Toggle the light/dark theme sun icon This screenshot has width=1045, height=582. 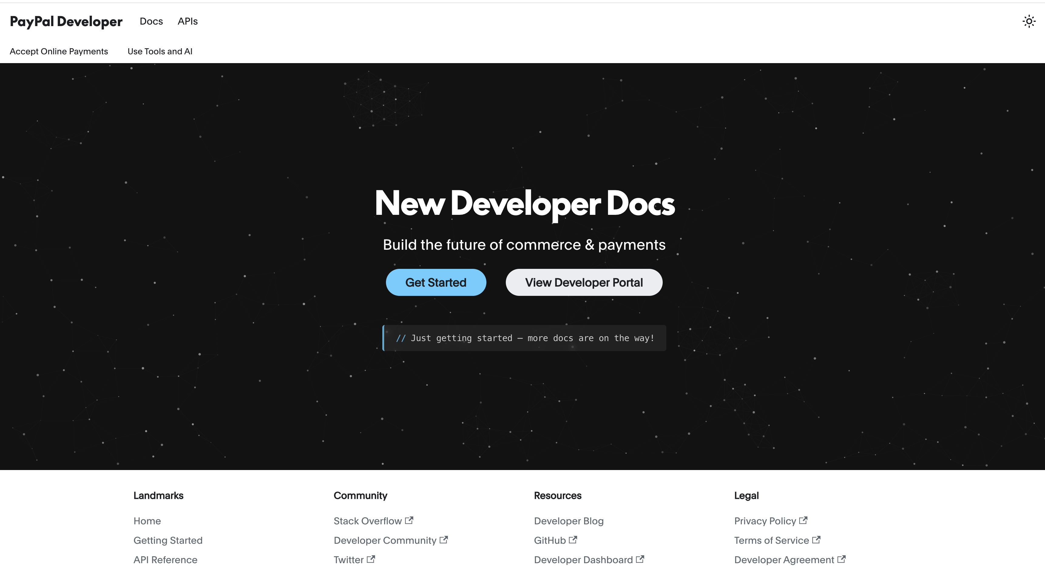[x=1029, y=22]
